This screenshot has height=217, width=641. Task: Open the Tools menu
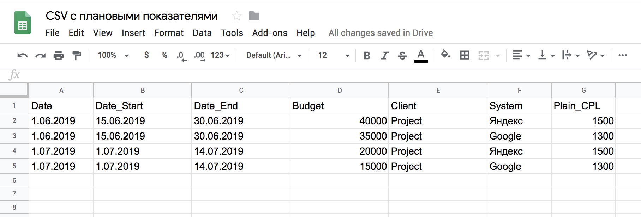click(232, 33)
